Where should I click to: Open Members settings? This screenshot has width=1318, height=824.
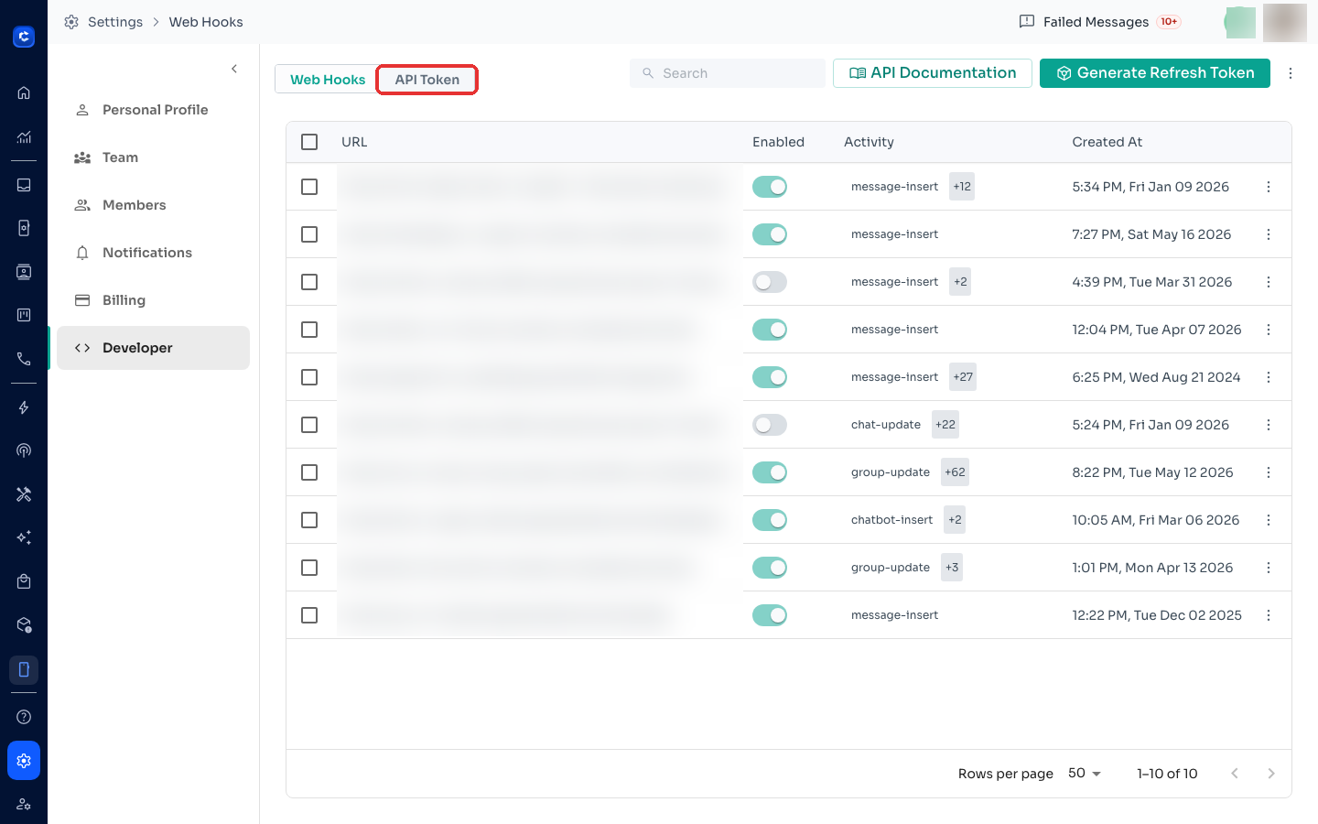pyautogui.click(x=153, y=205)
